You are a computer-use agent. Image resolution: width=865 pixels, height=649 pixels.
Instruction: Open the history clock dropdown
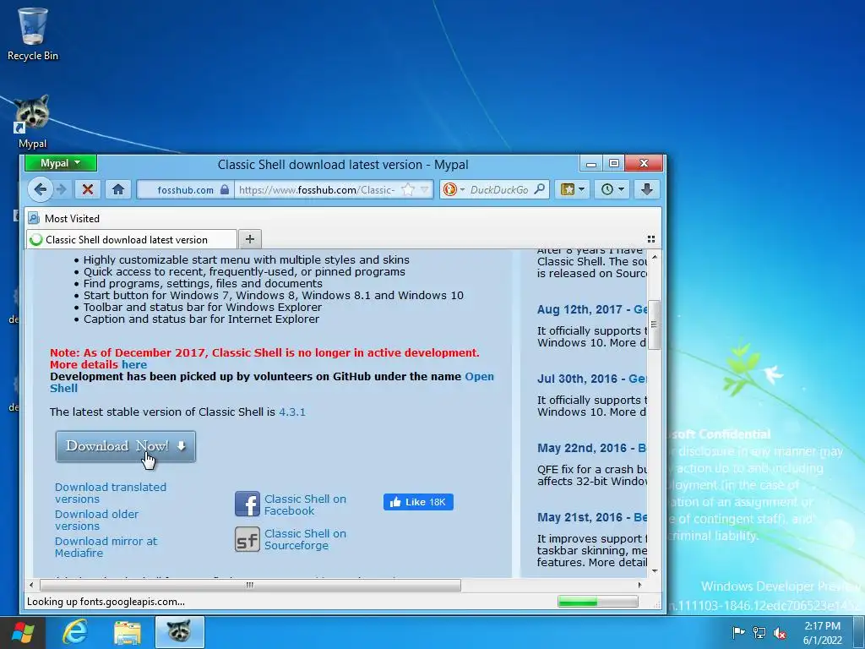click(612, 189)
